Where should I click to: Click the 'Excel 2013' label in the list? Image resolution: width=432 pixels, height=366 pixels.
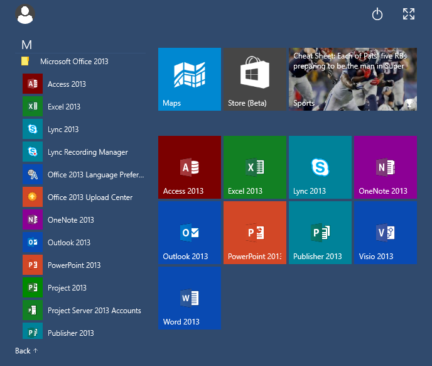64,106
